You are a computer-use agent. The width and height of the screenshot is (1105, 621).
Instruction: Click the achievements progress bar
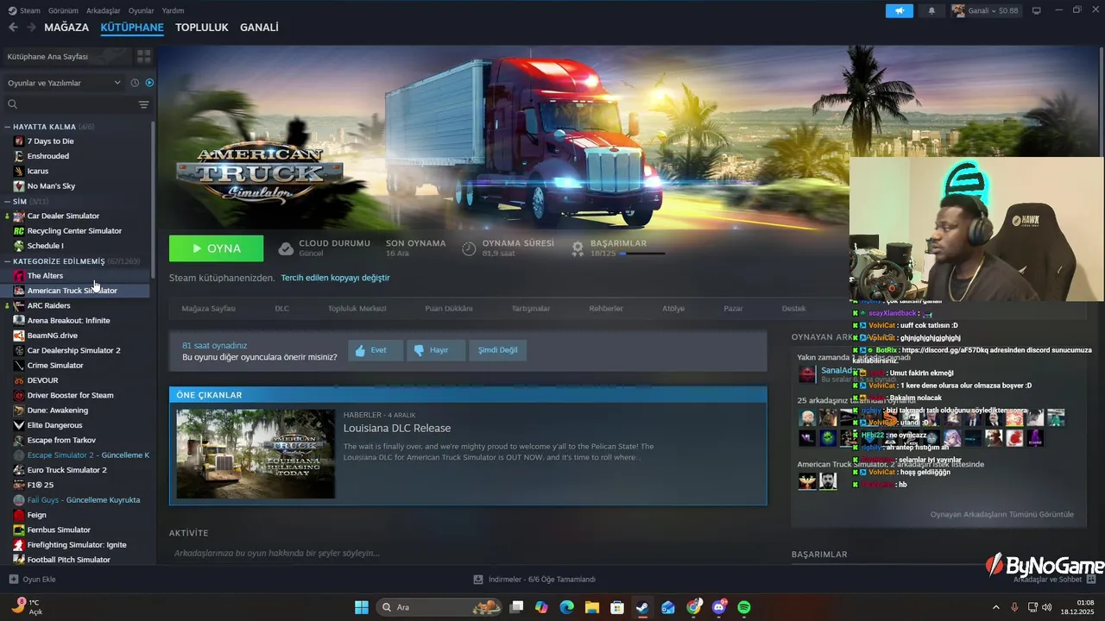[641, 254]
